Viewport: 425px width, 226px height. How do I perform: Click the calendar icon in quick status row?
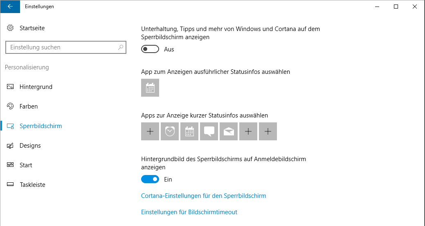click(x=189, y=131)
